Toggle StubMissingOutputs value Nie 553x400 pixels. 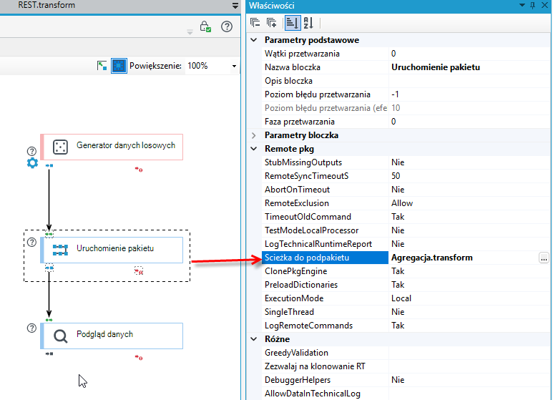click(x=469, y=162)
